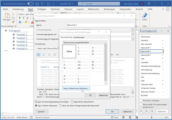Click the new style icon in Formatvorlagen pane
172x120 pixels.
pos(142,111)
